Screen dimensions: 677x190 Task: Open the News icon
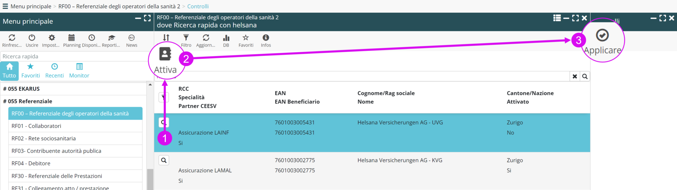coord(132,38)
